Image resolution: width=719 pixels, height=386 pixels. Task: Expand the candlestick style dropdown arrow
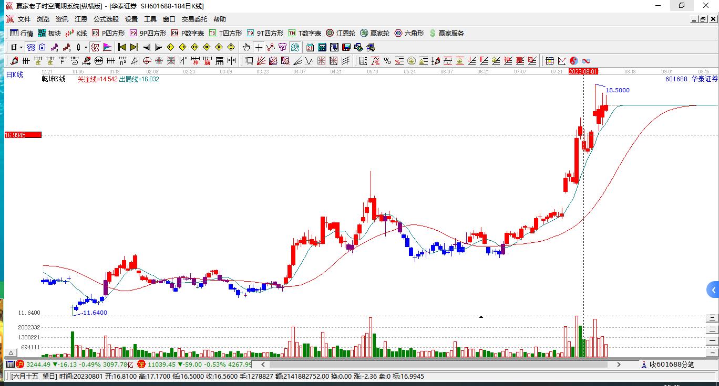86,47
